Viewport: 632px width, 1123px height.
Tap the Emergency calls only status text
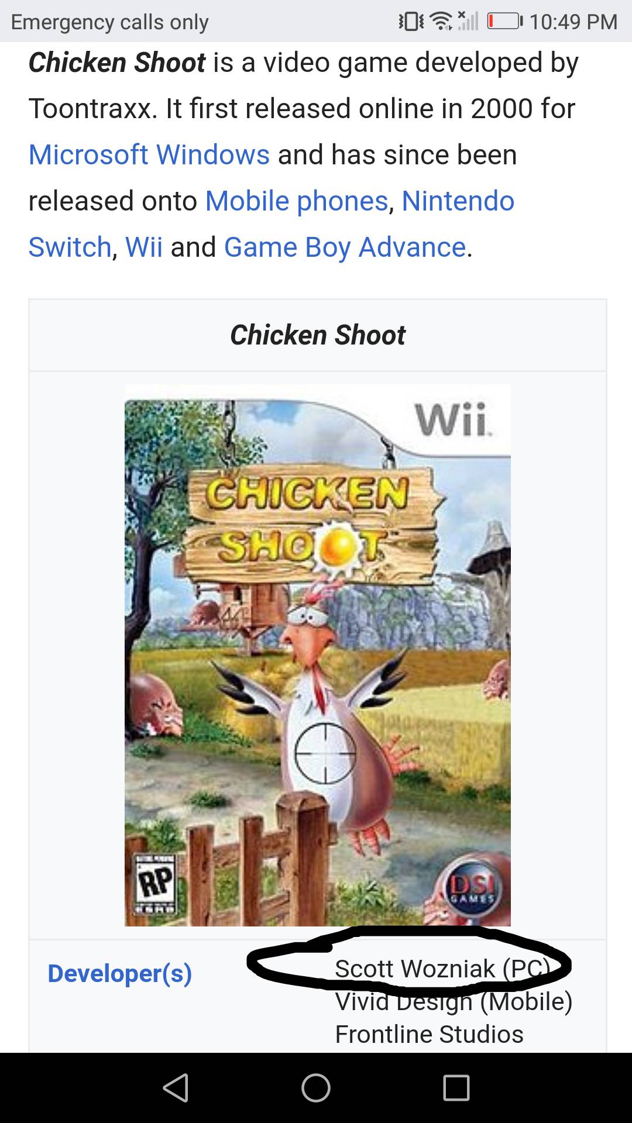(109, 22)
